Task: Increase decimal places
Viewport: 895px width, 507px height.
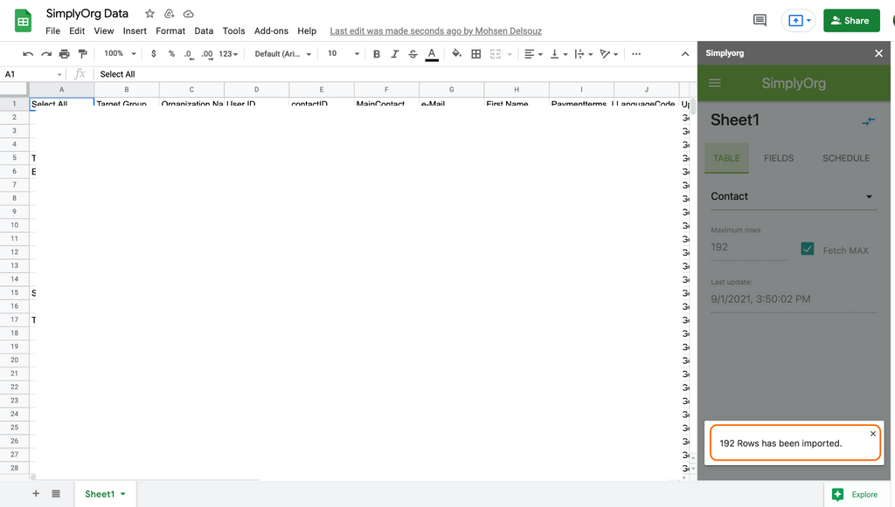Action: [206, 53]
